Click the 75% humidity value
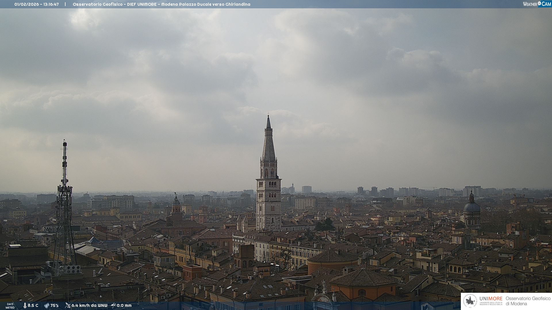Image resolution: width=552 pixels, height=310 pixels. 55,306
